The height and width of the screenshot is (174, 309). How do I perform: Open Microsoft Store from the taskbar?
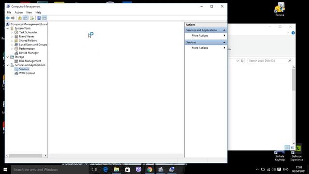point(127,170)
